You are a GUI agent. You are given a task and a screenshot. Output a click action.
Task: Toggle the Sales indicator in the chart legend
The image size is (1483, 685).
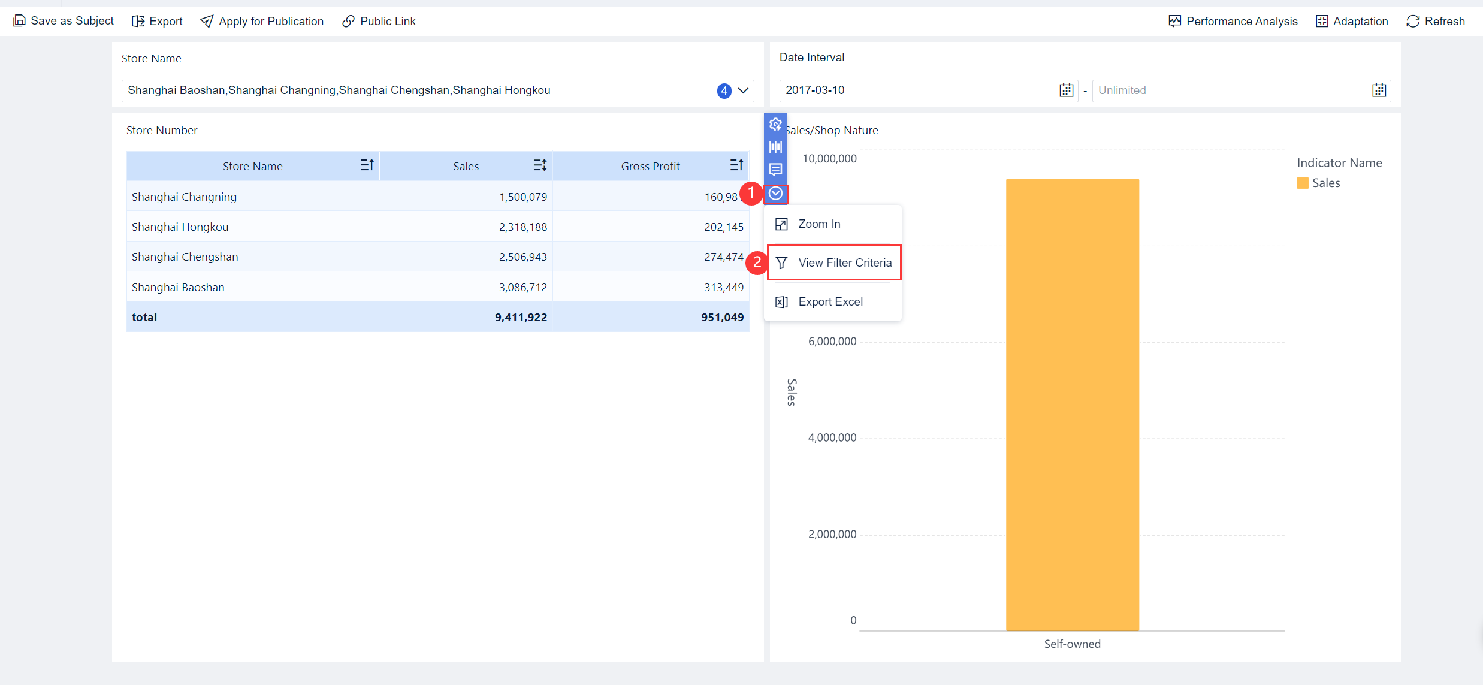[x=1327, y=183]
